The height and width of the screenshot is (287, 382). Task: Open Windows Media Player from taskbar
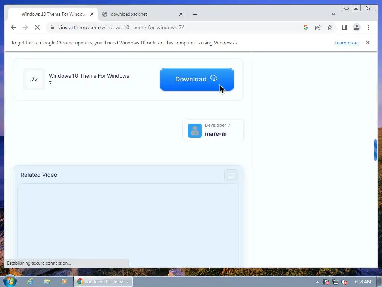pos(64,281)
